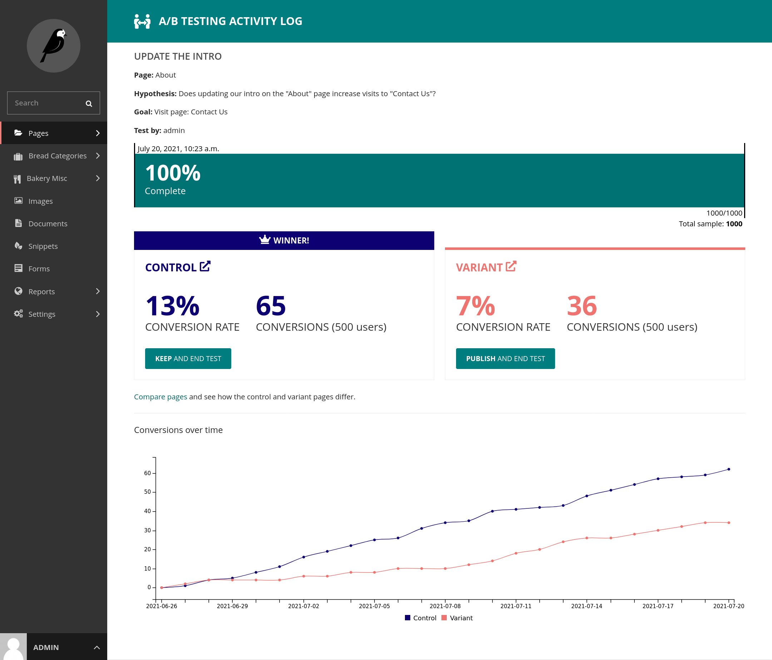Click the Pages folder icon
Viewport: 772px width, 660px height.
18,133
